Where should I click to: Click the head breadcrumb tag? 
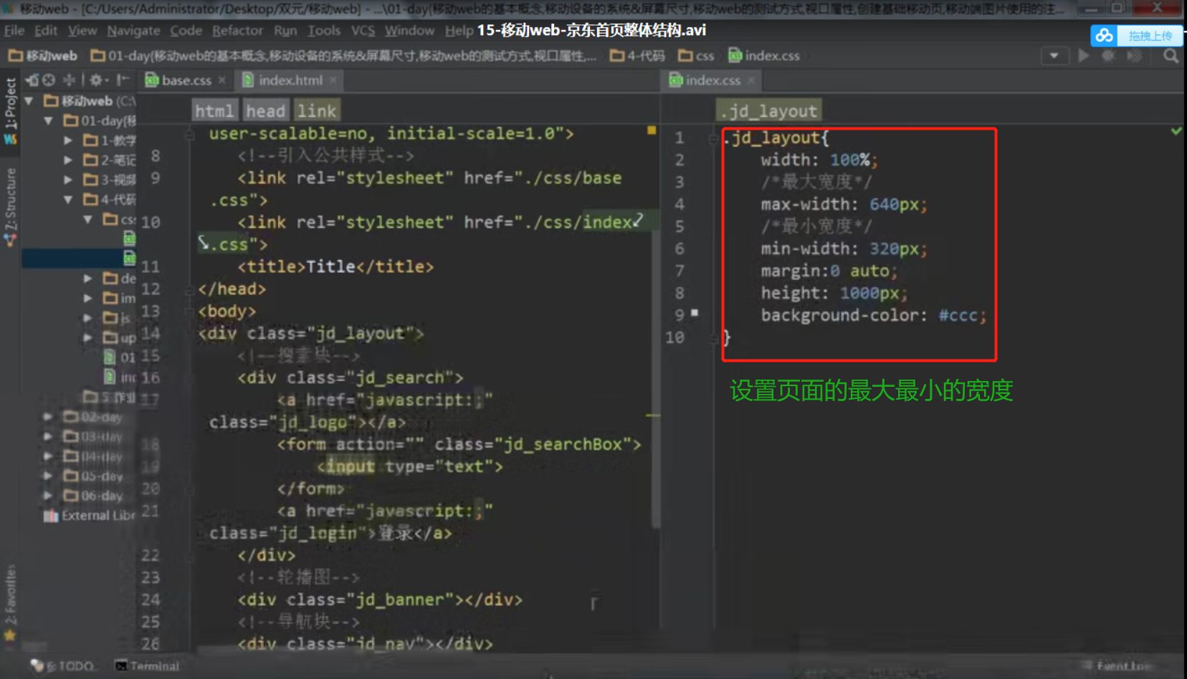(x=265, y=111)
